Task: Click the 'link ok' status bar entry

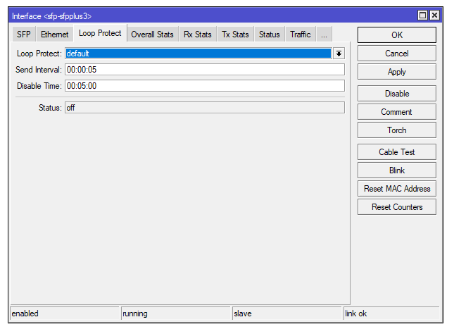Action: 391,314
